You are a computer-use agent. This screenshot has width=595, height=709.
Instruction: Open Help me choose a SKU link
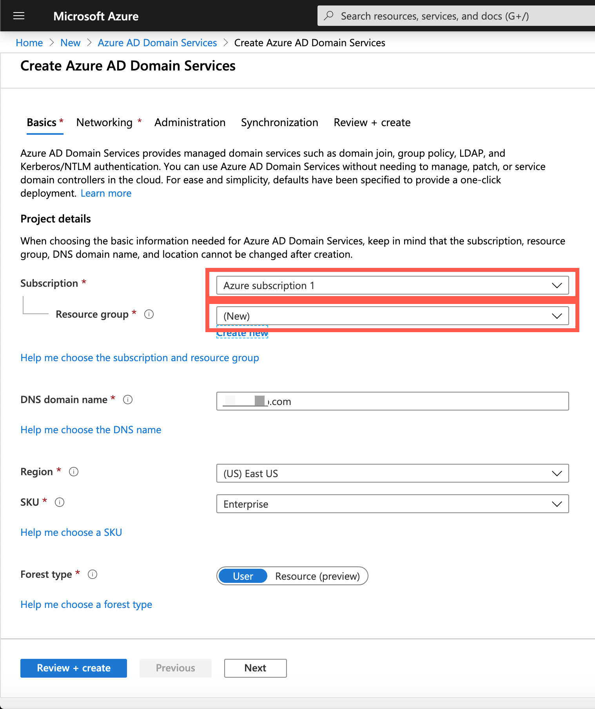(x=71, y=533)
